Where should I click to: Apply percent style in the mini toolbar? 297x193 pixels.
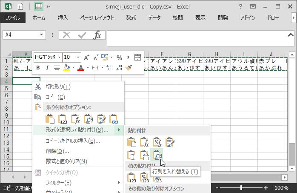tap(119, 58)
